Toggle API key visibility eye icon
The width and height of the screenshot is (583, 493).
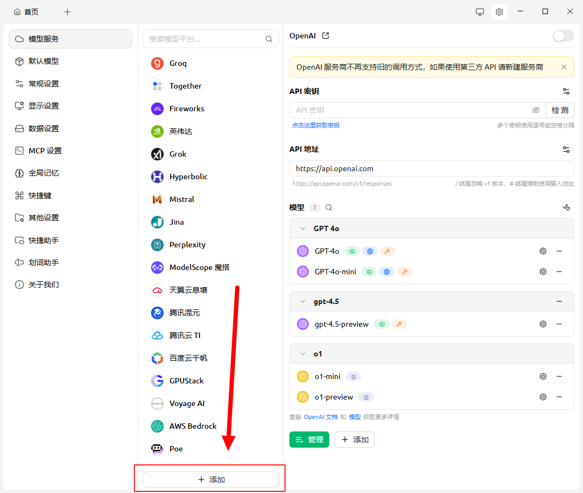[x=536, y=110]
